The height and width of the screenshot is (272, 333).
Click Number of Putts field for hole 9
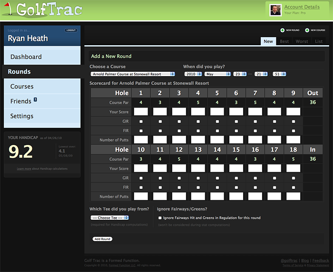pyautogui.click(x=294, y=140)
